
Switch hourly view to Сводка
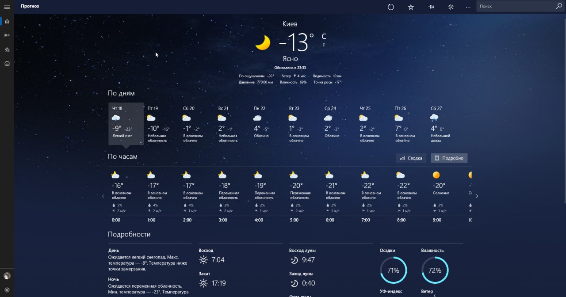click(x=411, y=158)
